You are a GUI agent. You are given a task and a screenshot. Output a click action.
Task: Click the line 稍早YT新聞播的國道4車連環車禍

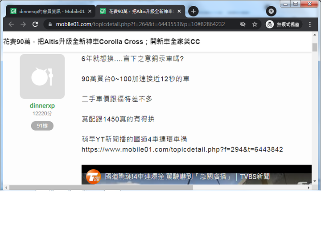coord(134,139)
